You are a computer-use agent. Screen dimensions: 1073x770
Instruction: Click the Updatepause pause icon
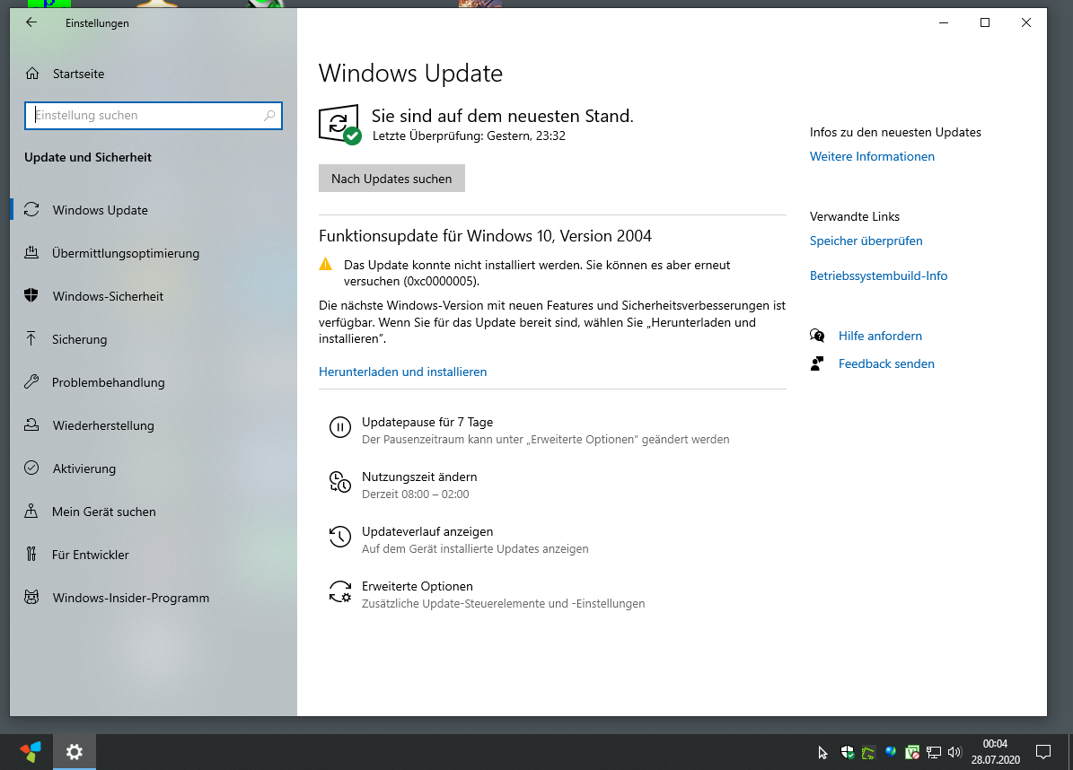(340, 427)
